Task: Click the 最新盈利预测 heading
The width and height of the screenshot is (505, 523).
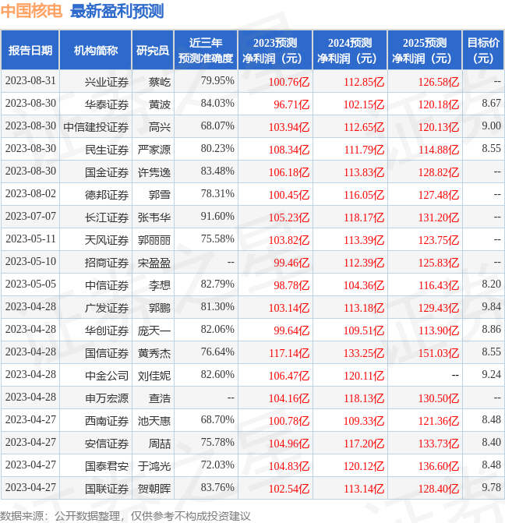Action: point(117,12)
